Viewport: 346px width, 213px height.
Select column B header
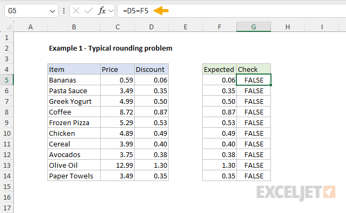click(74, 27)
